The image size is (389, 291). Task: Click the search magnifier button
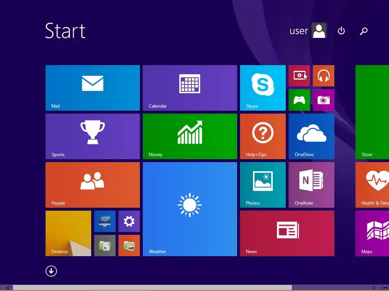364,31
